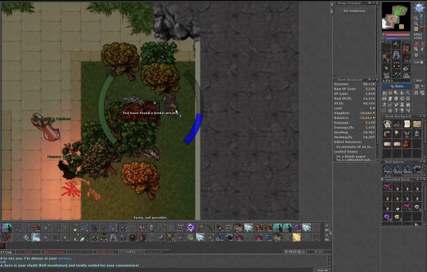Click the 'Session:' row in Hunt Analyser
The image size is (427, 272).
click(354, 84)
